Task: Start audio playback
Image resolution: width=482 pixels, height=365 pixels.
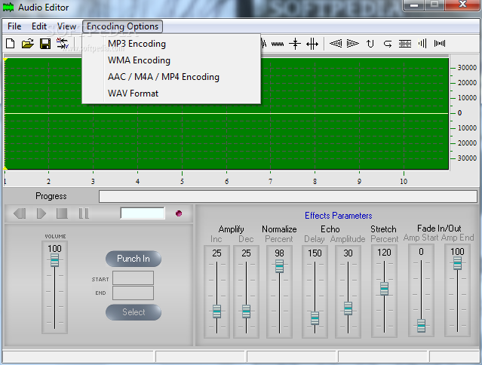Action: pos(41,213)
